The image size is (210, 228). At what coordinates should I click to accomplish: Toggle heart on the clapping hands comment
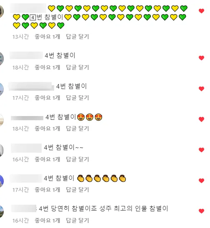click(x=201, y=181)
